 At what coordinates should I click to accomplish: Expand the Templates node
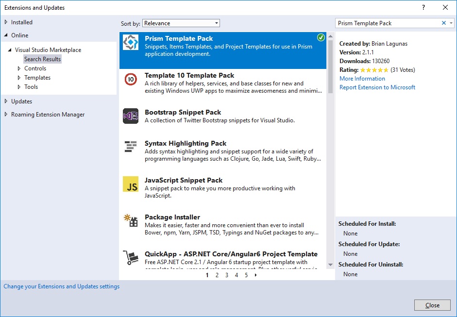coord(19,78)
